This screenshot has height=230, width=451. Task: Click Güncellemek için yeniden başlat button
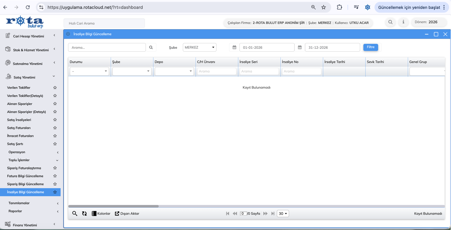[409, 7]
